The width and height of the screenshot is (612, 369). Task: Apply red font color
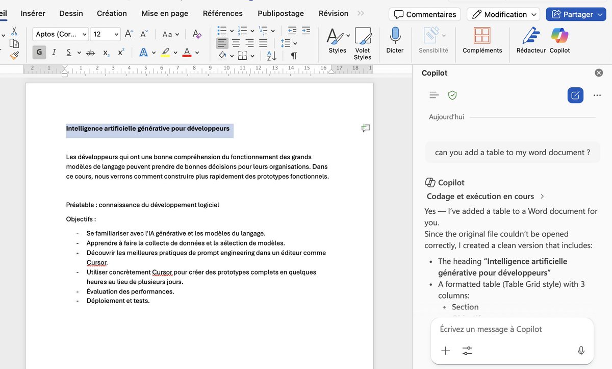(x=187, y=52)
